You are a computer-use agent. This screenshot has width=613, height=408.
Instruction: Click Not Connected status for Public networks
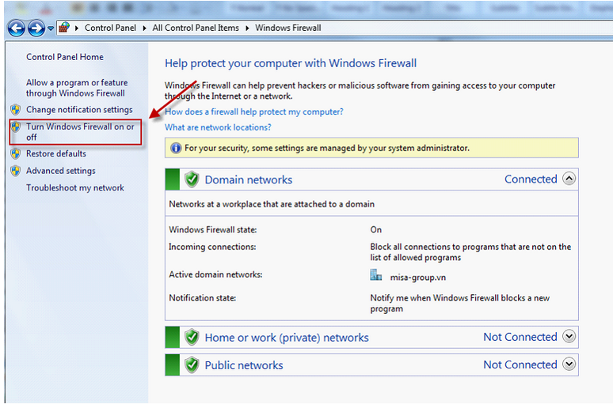pyautogui.click(x=520, y=365)
